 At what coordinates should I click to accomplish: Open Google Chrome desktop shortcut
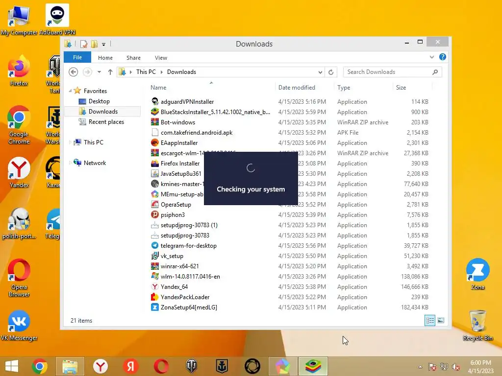(19, 125)
